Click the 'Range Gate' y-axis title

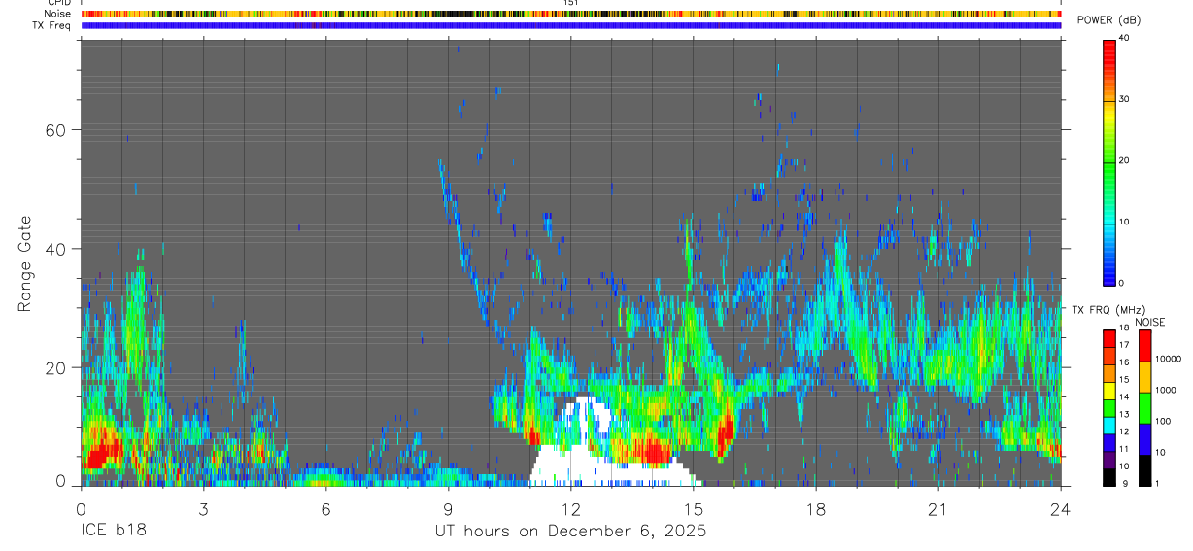24,264
